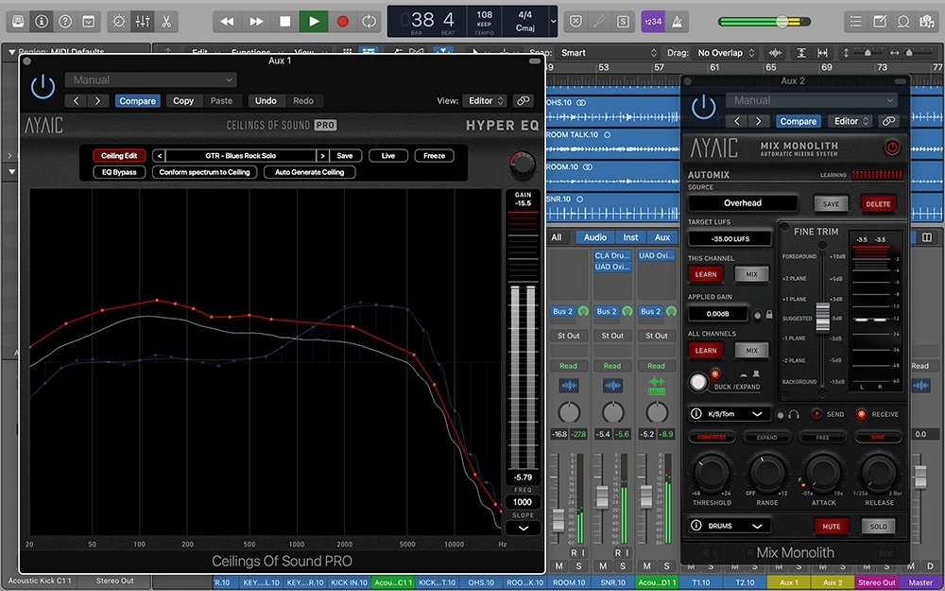Image resolution: width=945 pixels, height=591 pixels.
Task: Toggle Ceiling Edit button
Action: pos(119,156)
